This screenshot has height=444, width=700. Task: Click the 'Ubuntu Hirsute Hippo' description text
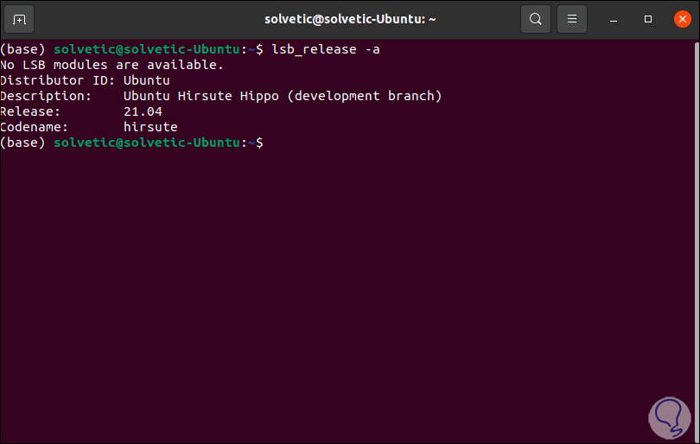point(201,96)
